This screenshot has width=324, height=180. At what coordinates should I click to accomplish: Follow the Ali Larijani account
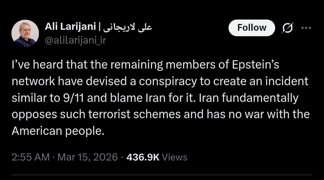pyautogui.click(x=252, y=28)
